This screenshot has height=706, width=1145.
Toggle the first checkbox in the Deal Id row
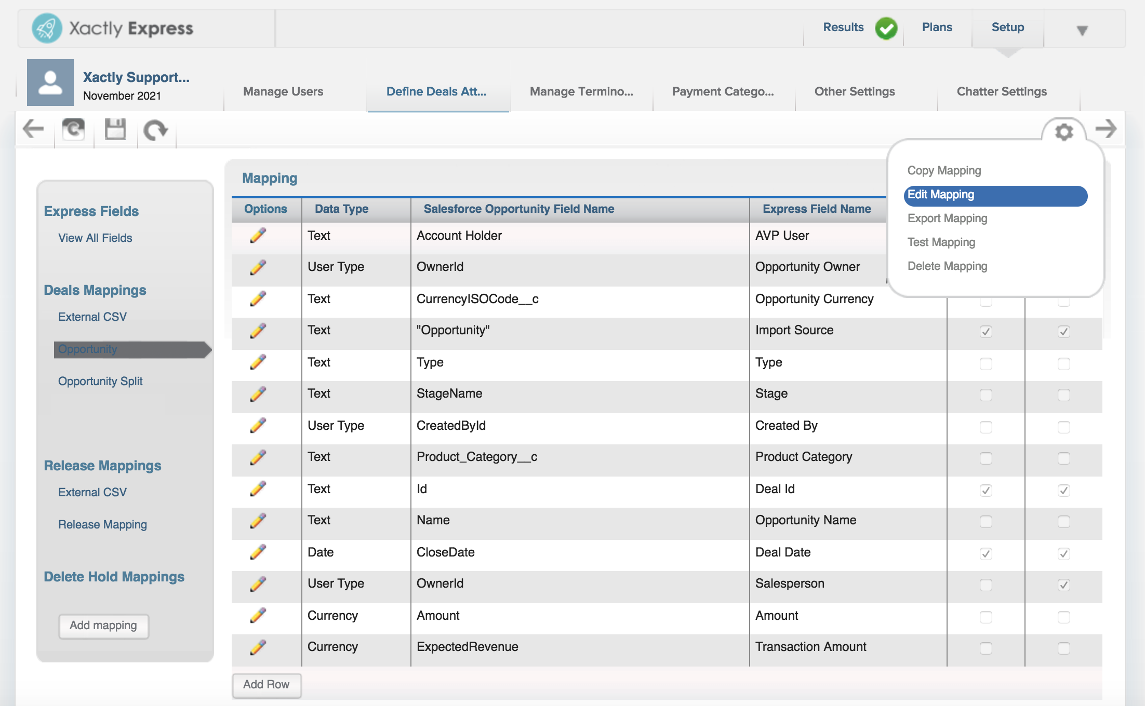986,490
